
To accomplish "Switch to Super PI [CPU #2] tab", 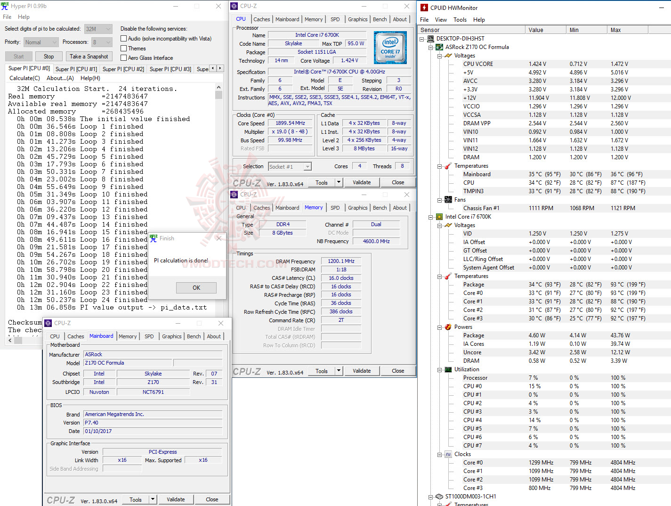I will tap(123, 69).
